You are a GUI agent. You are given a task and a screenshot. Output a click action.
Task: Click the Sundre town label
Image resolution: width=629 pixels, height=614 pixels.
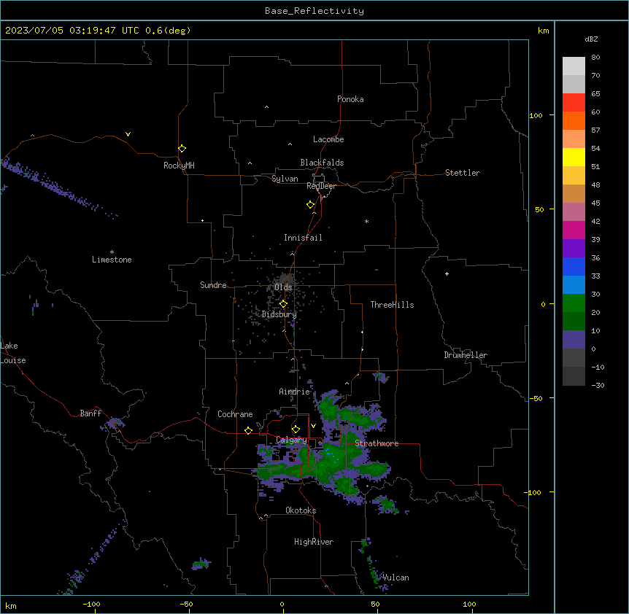click(213, 285)
